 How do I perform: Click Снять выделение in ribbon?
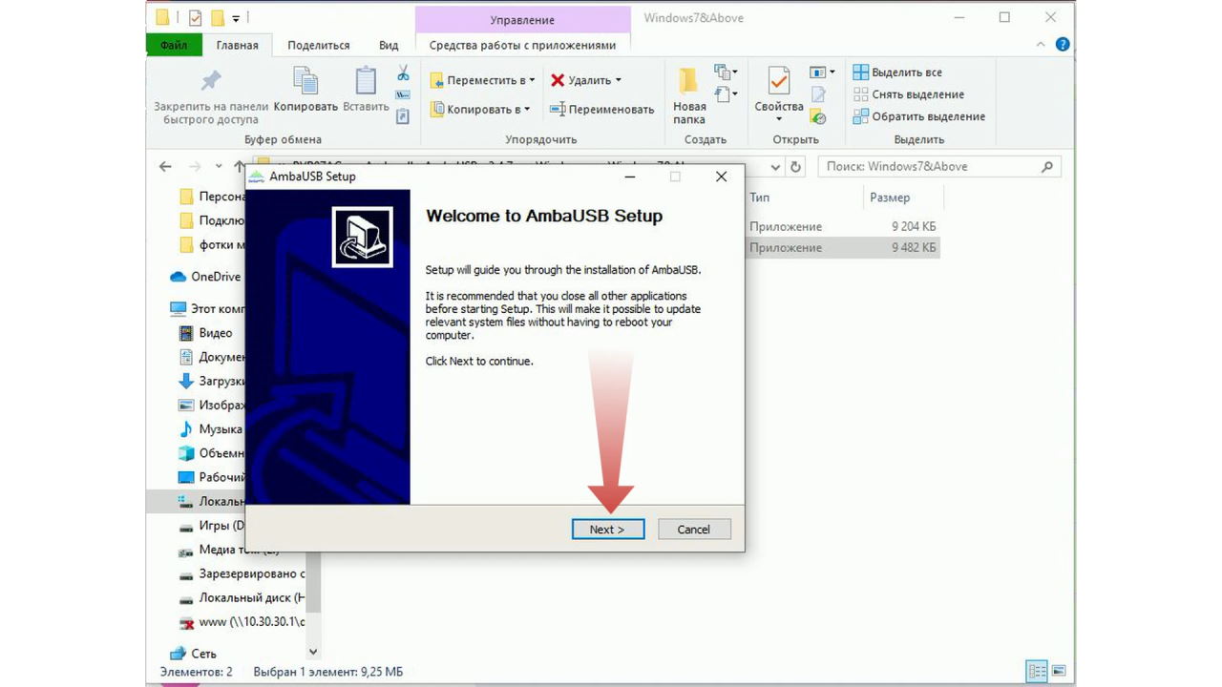[909, 94]
